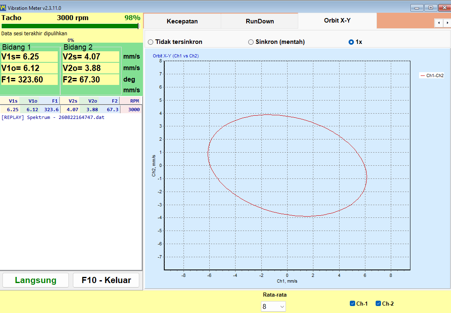Click the tacho signal progress bar
Viewport: 451px width, 313px height.
[x=70, y=26]
